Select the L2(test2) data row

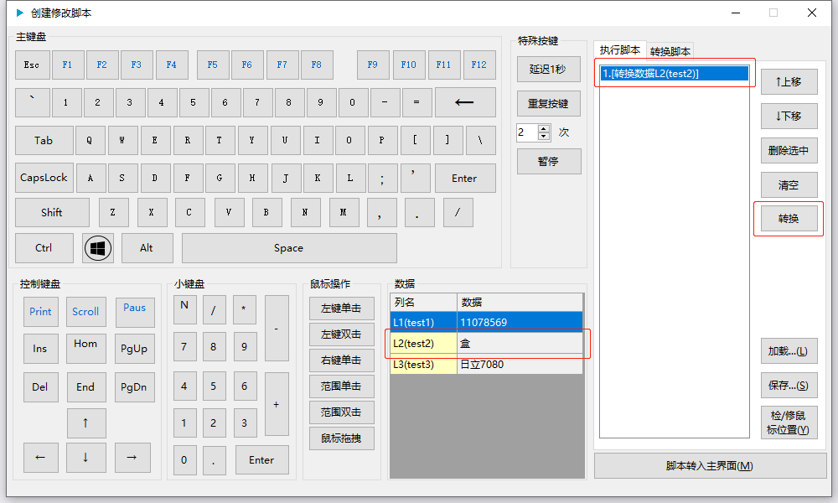coord(486,343)
